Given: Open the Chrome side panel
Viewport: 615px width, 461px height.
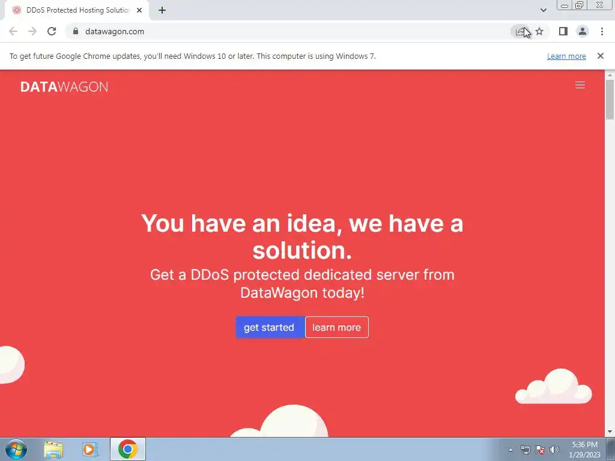Looking at the screenshot, I should pos(563,31).
